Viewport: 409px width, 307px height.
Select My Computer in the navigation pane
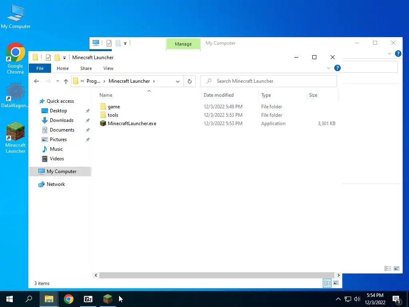coord(60,171)
